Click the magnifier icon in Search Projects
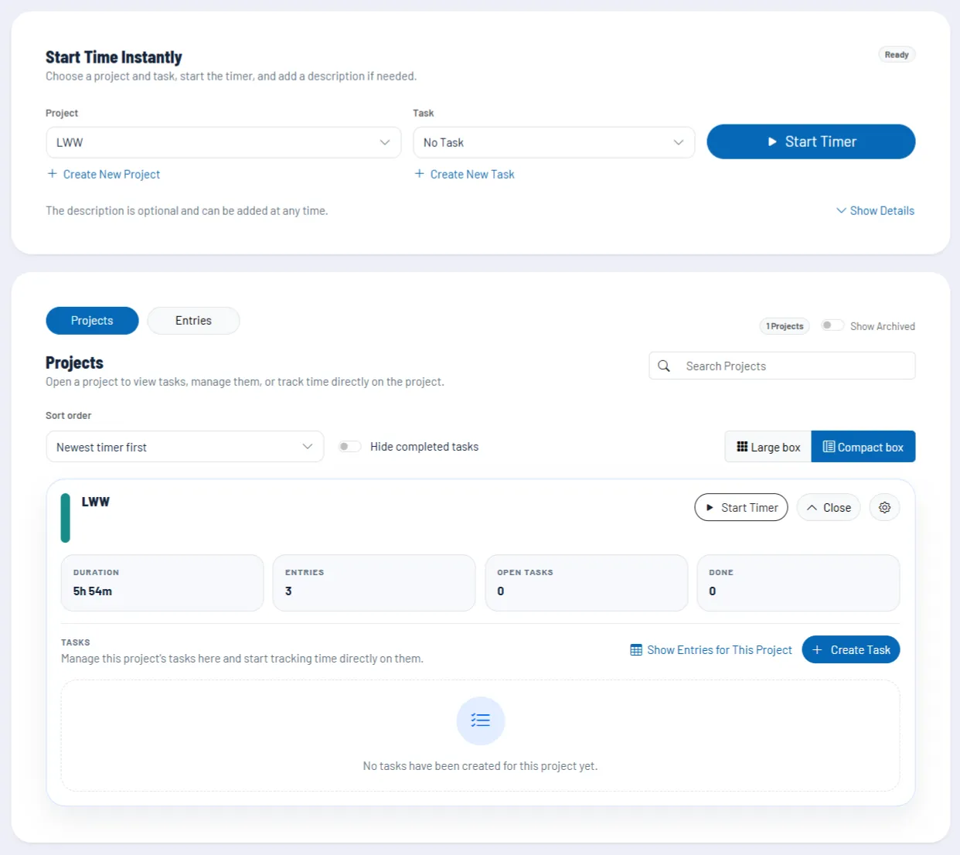 tap(664, 366)
